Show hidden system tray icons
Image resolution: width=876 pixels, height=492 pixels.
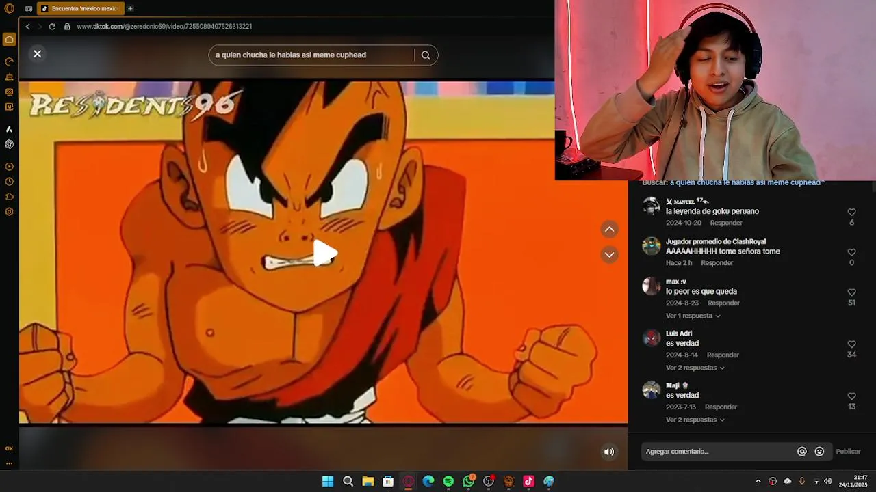(x=758, y=481)
